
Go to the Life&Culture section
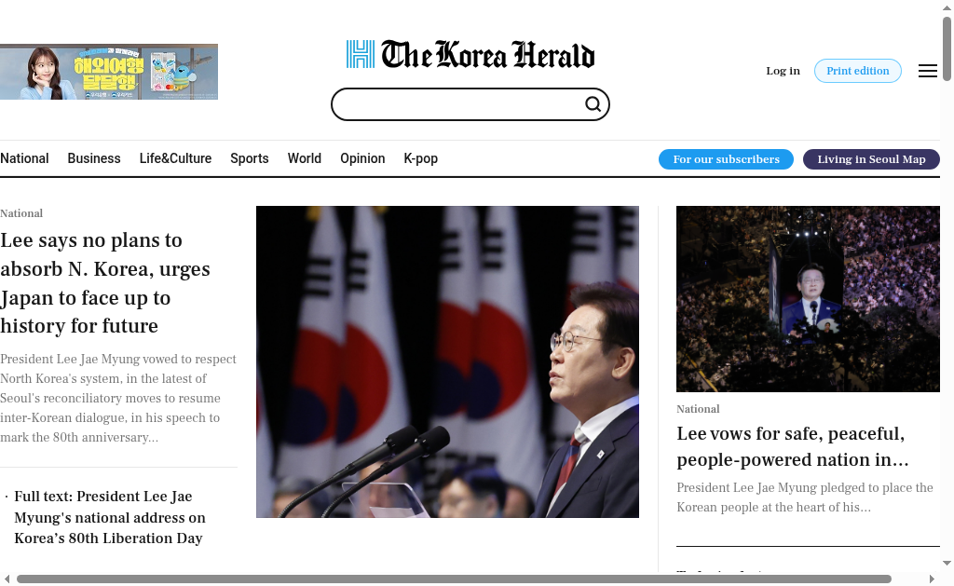175,158
